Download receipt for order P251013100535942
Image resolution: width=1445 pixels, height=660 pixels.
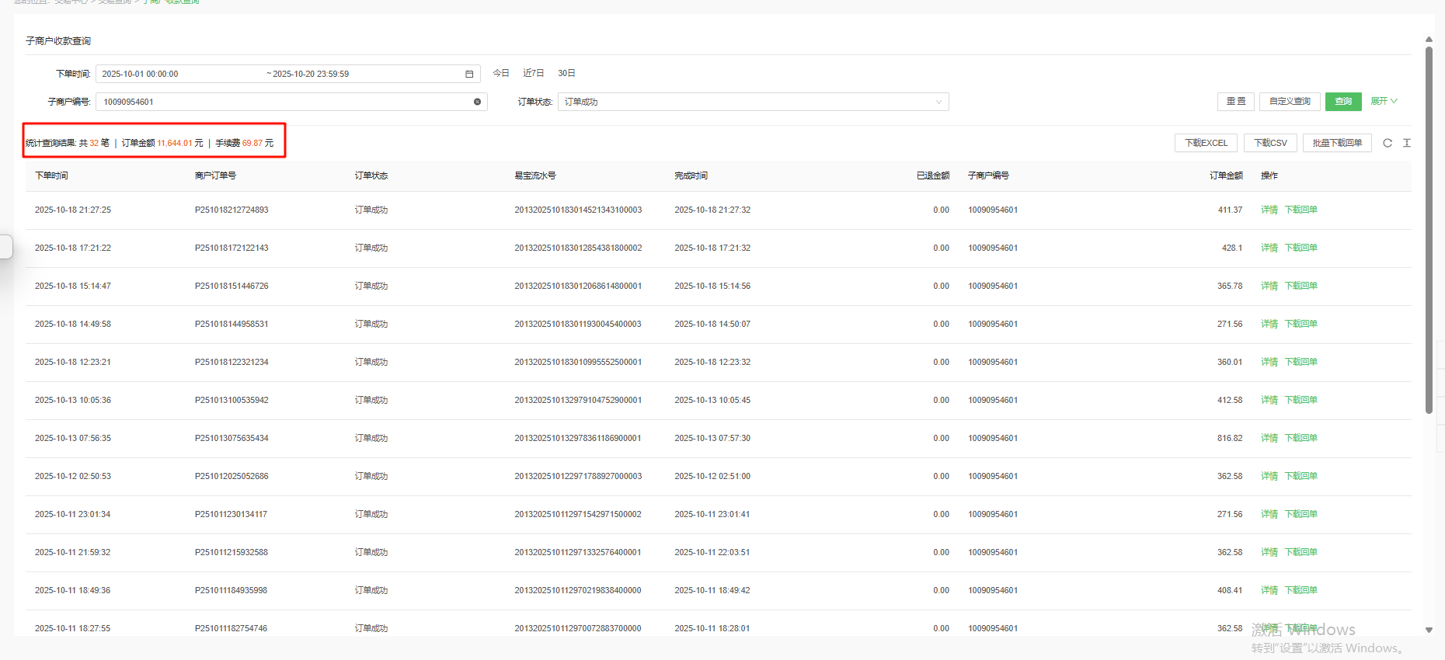1300,400
